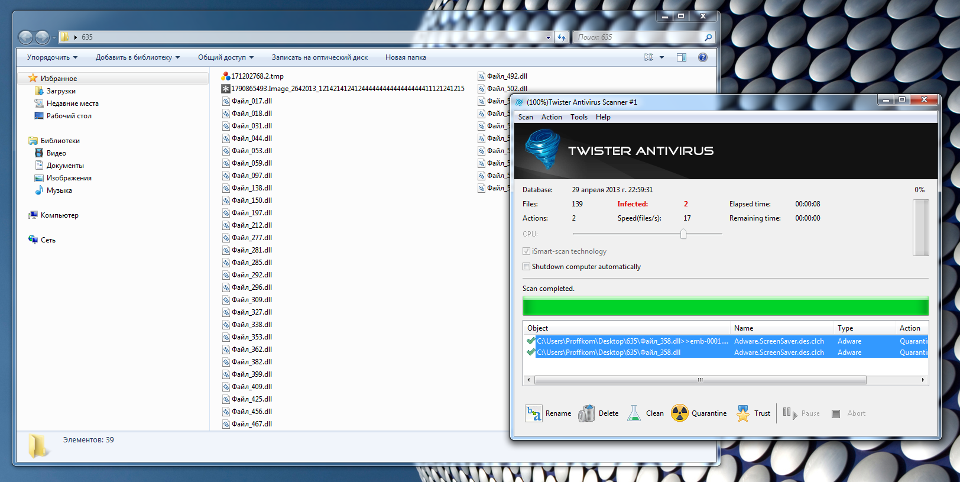The height and width of the screenshot is (482, 960).
Task: Open the Scan menu
Action: (526, 117)
